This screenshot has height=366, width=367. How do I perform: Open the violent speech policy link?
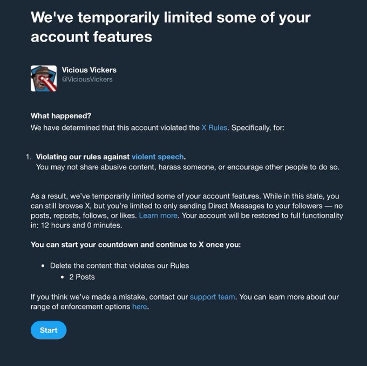[158, 157]
